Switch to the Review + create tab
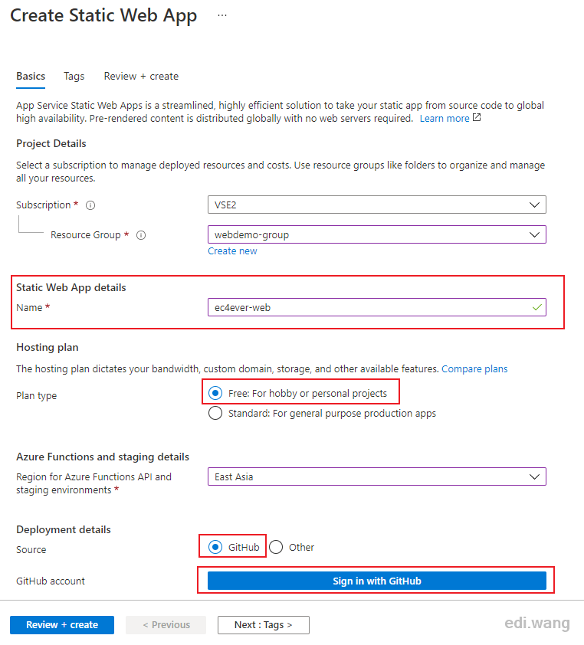 pos(141,77)
